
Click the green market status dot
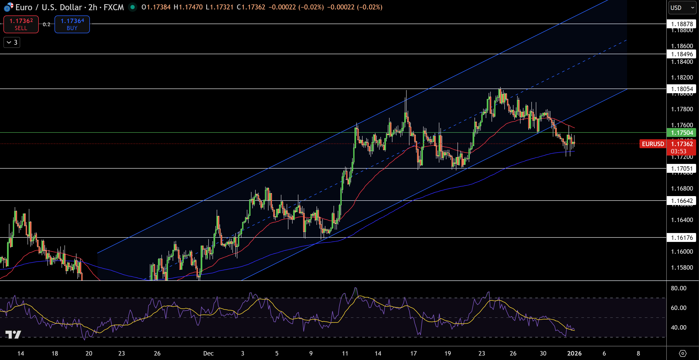point(132,7)
